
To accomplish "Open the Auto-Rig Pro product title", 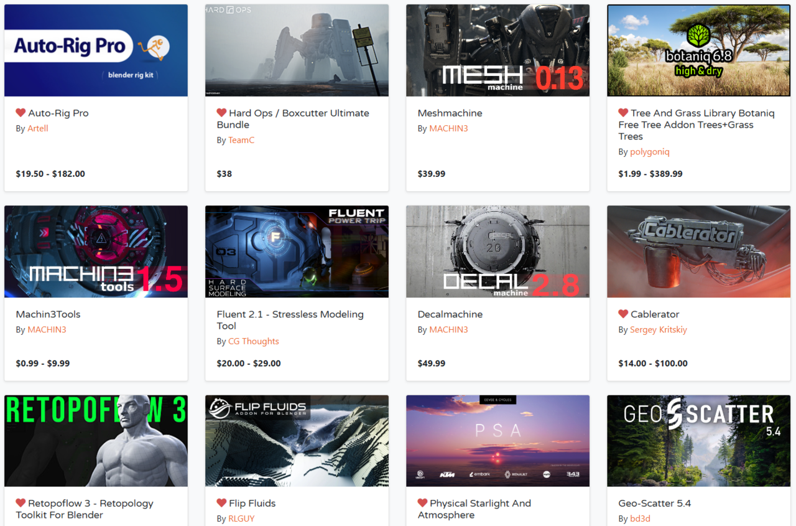I will [x=58, y=113].
